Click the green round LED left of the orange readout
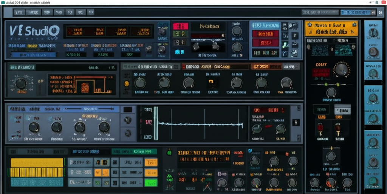387x194 pixels. 170,152
